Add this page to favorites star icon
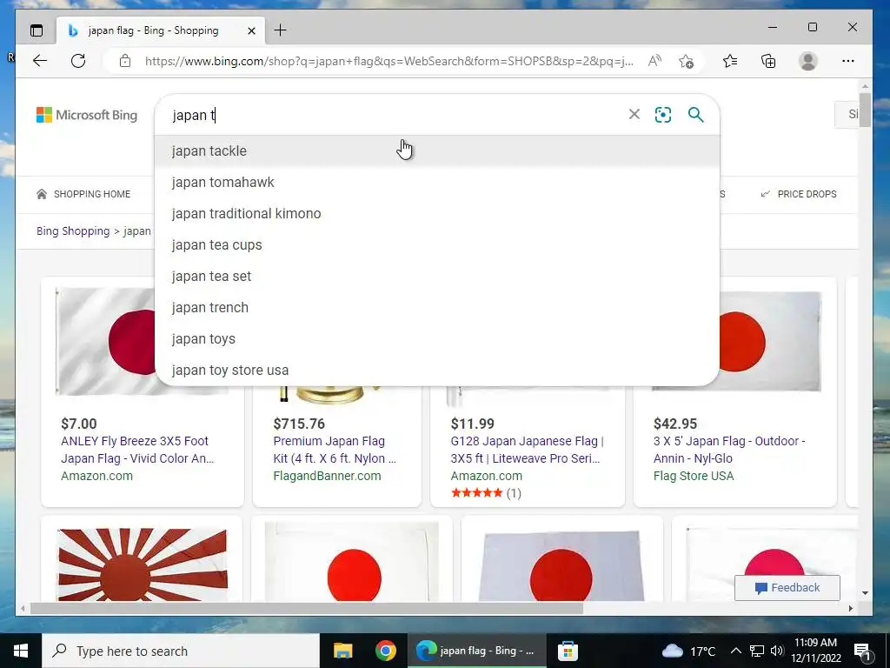 (x=687, y=61)
